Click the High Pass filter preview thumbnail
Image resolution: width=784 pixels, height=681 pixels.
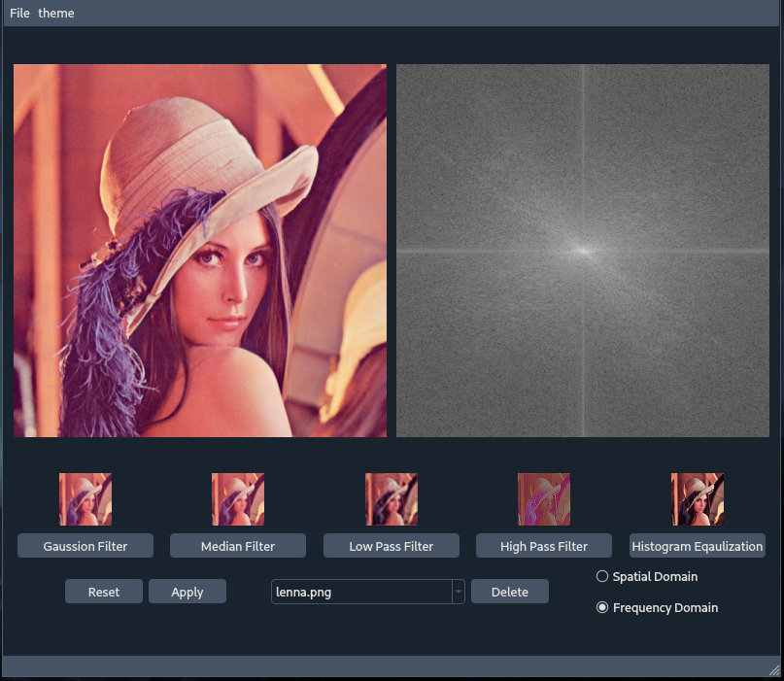[x=544, y=499]
